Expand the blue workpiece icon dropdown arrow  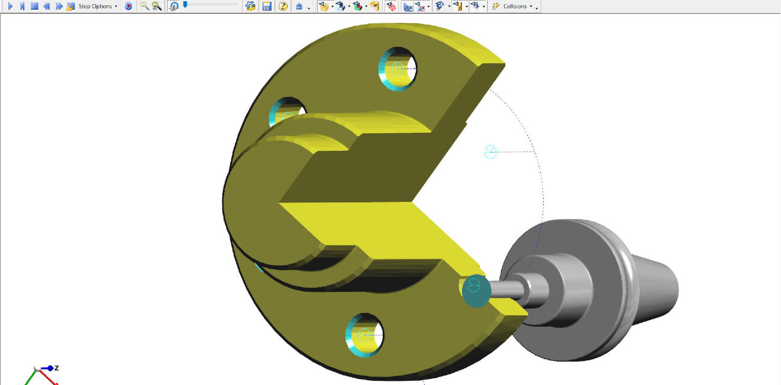(x=349, y=7)
